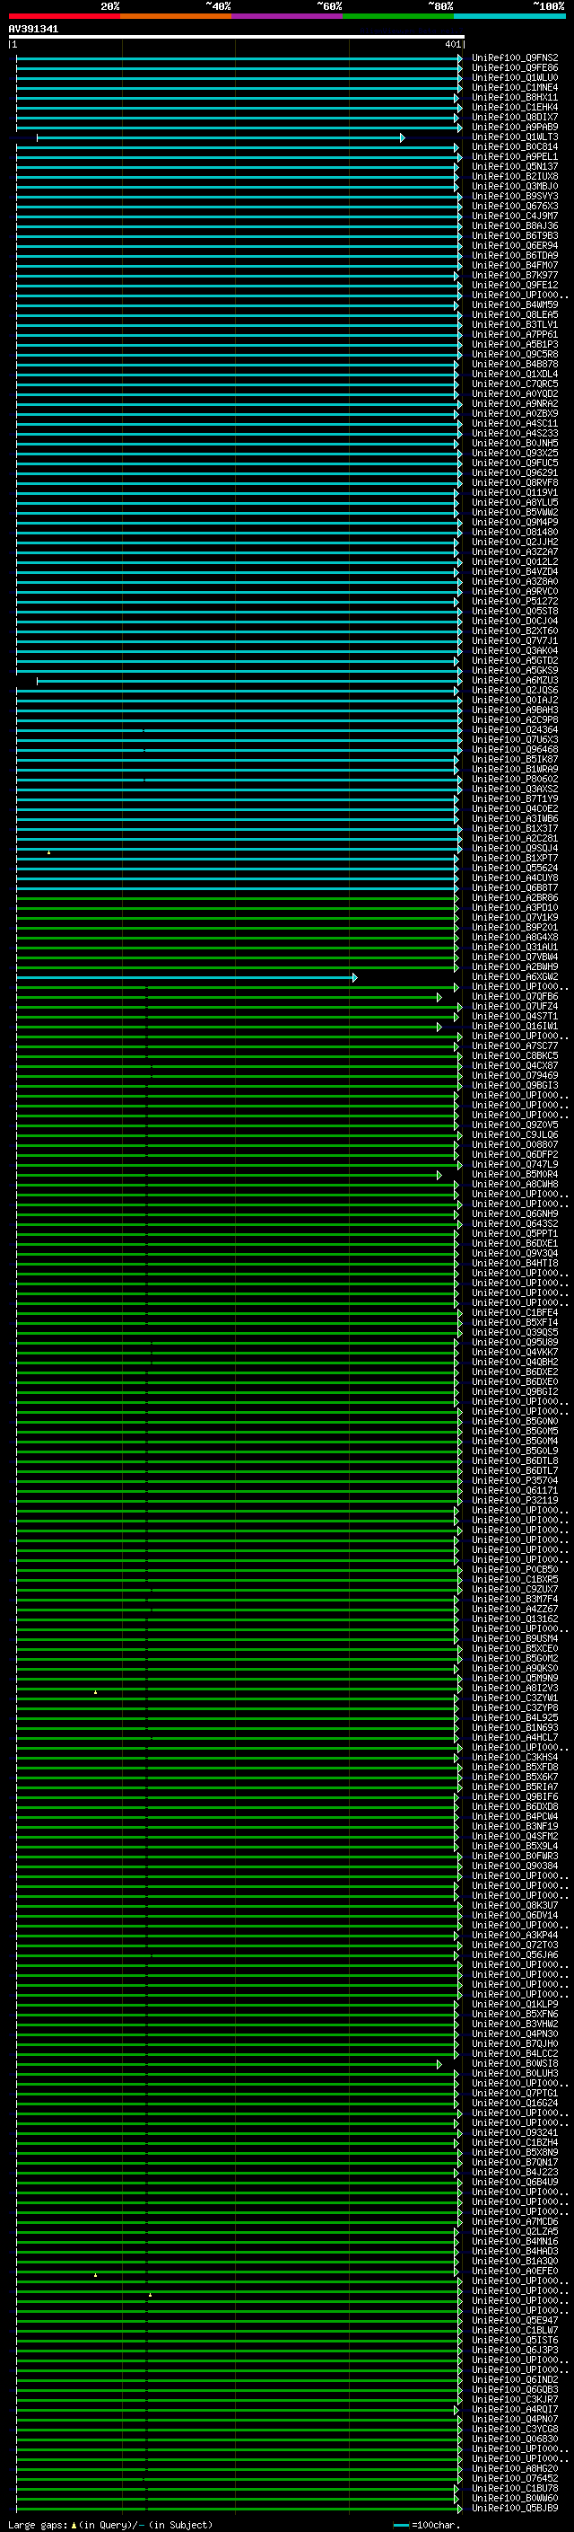
Task: Select UniRef100_Q9C5R8 label
Action: [515, 355]
